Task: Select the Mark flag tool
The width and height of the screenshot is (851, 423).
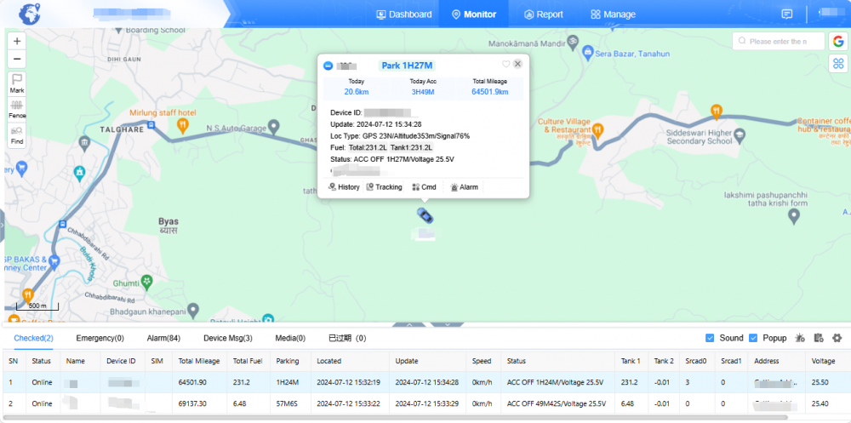Action: click(17, 82)
